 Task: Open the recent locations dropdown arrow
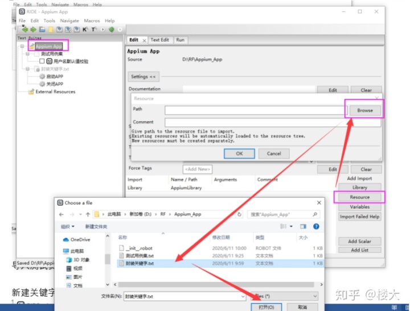pos(80,214)
